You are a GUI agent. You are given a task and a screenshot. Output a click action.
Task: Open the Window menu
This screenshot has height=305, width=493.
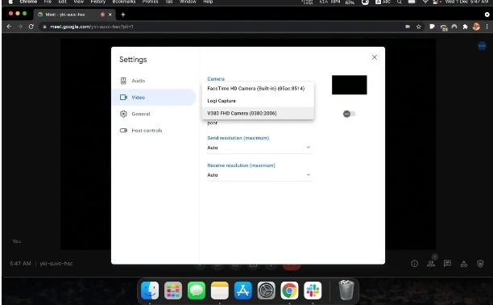(x=188, y=2)
